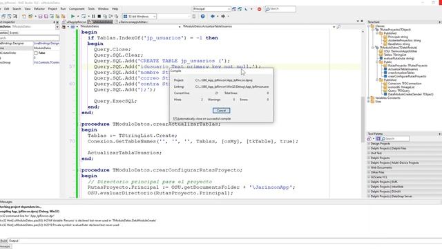Toggle 'Automatically close on successful compile' checkbox
Screen dimensions: 442x249
[x=175, y=118]
